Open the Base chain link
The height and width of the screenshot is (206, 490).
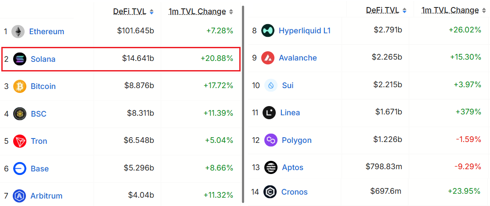coord(40,169)
